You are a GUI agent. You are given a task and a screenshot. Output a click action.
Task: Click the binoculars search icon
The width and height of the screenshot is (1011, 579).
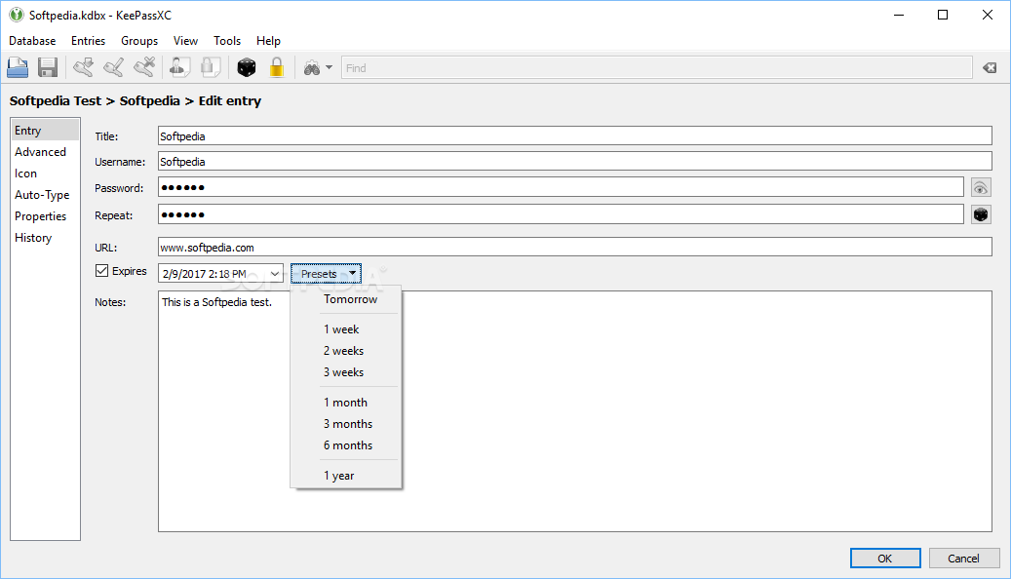point(312,67)
